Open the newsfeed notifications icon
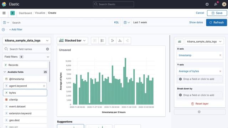 point(216,4)
